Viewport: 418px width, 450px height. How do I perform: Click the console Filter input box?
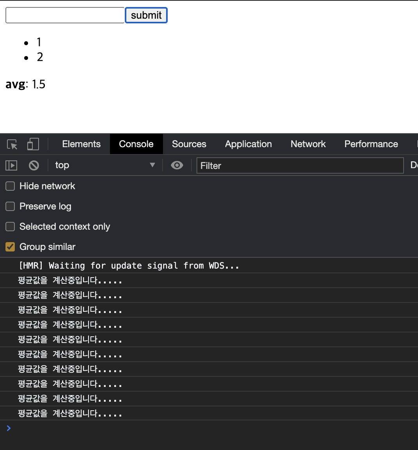pos(300,165)
